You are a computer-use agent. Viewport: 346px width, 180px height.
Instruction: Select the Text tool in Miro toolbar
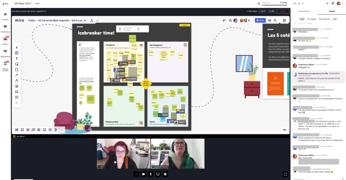tap(17, 59)
